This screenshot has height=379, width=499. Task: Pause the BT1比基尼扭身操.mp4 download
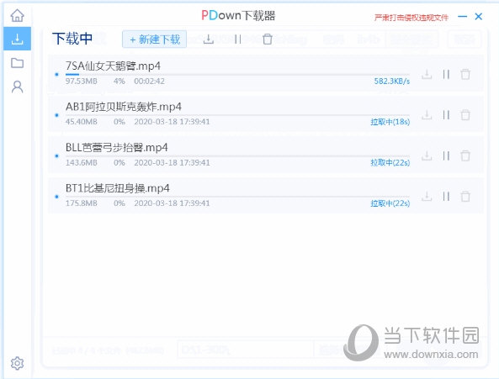tap(446, 197)
